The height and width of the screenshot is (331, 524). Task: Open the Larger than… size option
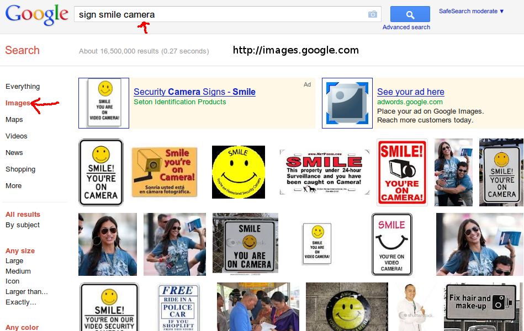click(27, 292)
